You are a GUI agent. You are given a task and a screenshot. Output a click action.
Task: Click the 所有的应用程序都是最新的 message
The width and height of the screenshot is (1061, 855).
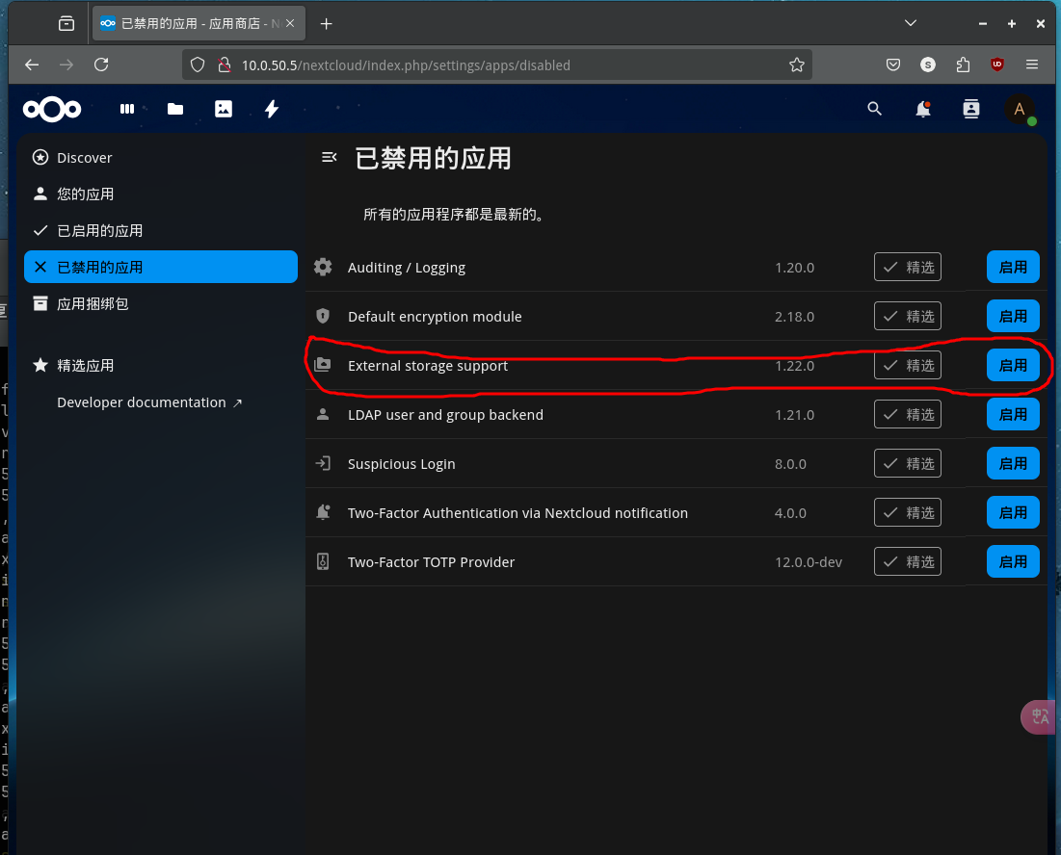453,215
